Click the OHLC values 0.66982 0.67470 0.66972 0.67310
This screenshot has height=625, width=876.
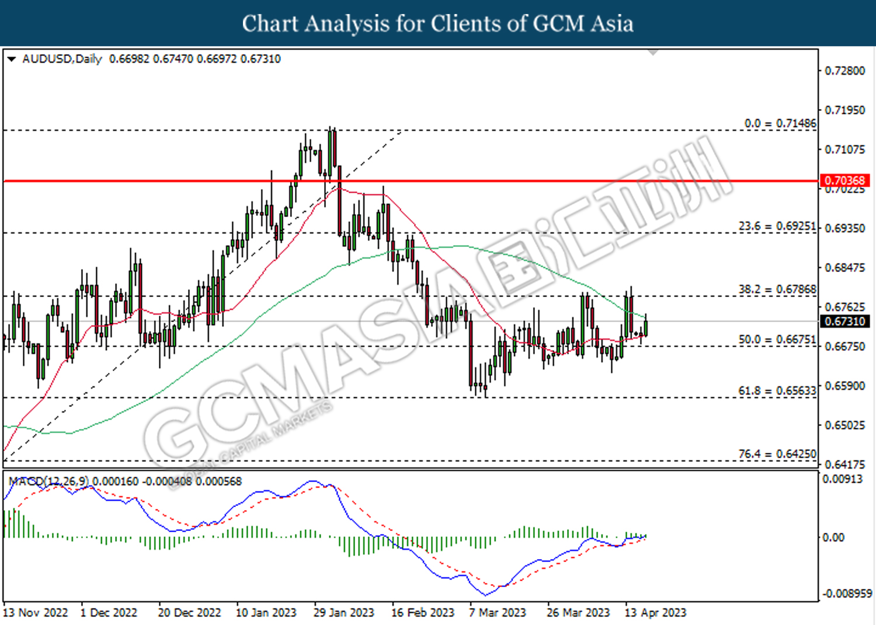tap(195, 59)
